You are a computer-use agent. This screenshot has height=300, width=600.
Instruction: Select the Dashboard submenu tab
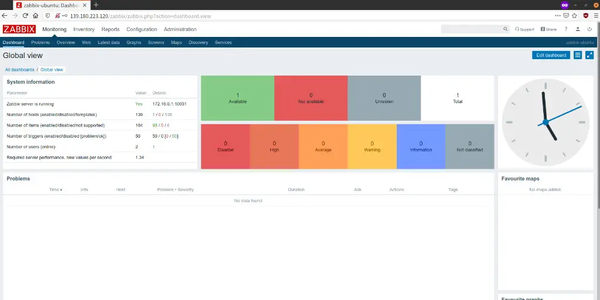point(13,42)
